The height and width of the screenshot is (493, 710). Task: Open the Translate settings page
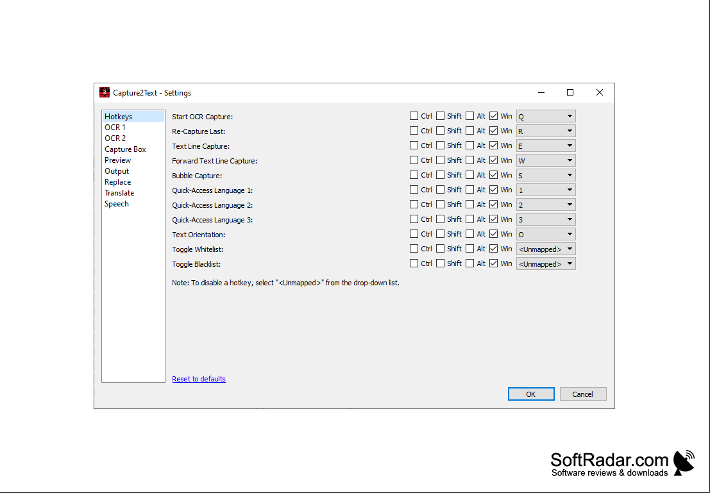(133, 192)
